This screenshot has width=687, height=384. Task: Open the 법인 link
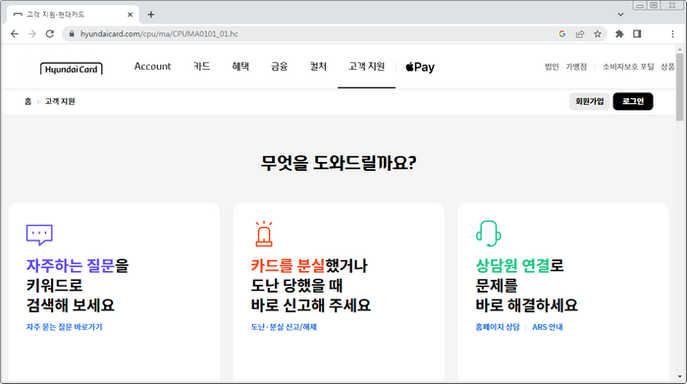point(552,67)
